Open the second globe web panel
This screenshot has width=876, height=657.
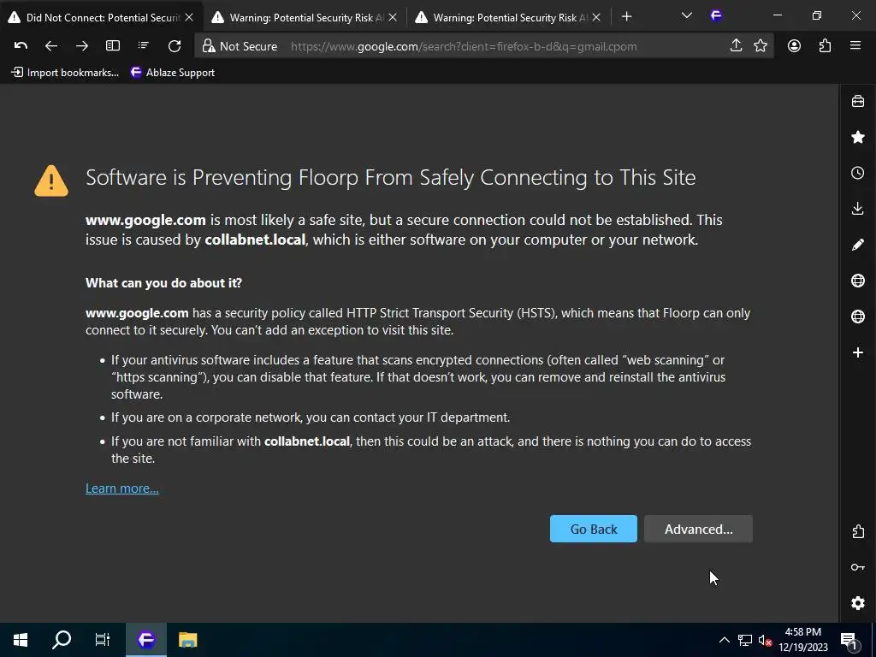pyautogui.click(x=857, y=317)
